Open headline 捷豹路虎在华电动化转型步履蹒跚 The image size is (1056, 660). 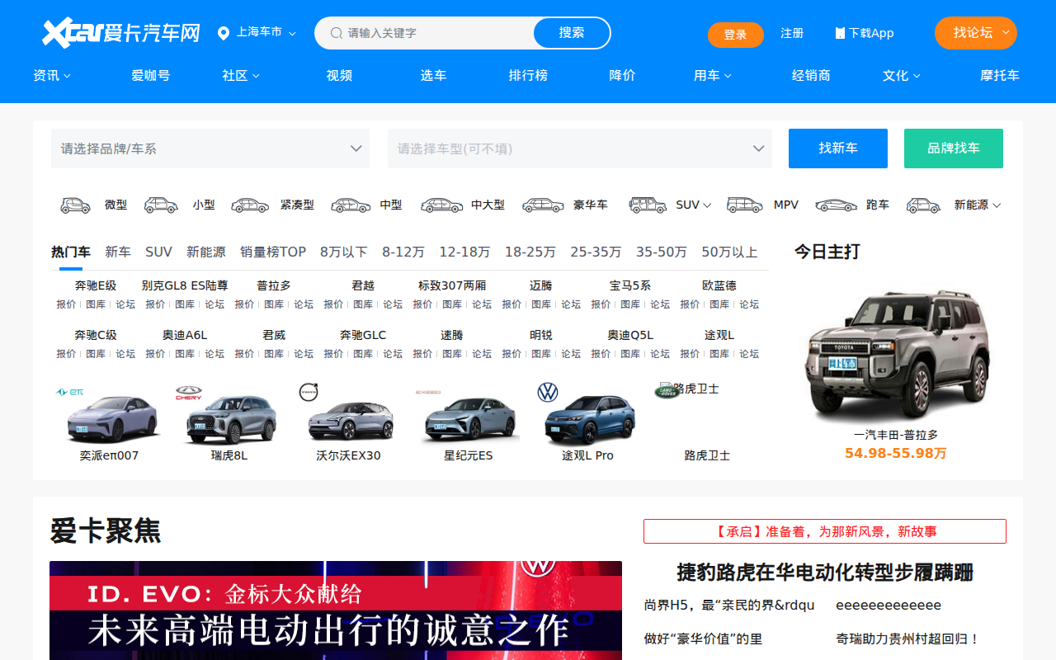[825, 572]
